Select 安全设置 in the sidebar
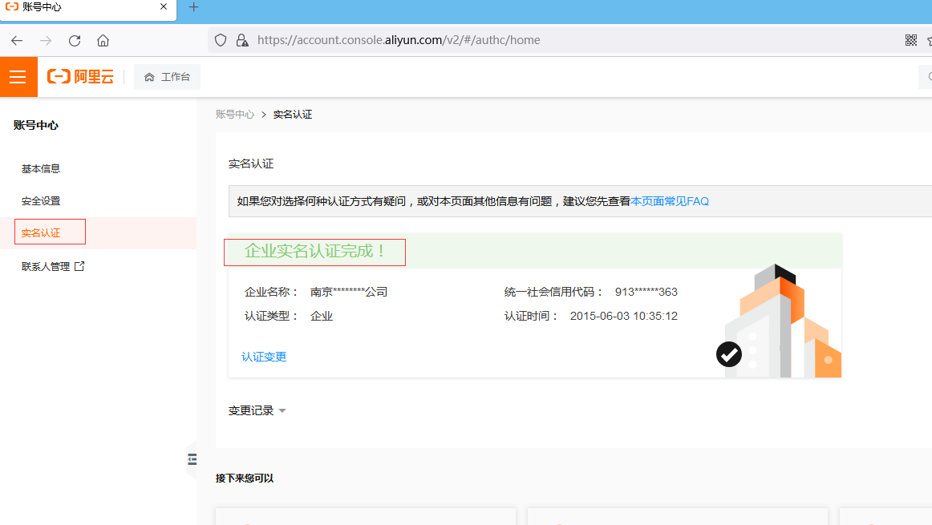 [x=41, y=201]
